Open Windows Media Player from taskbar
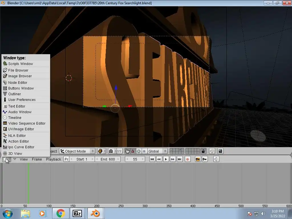Screen dimensions: 292x219 [x=43, y=213]
